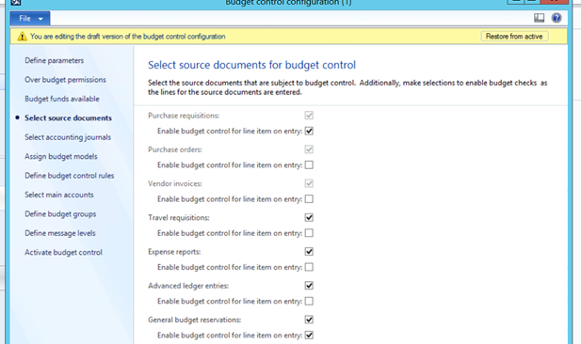Toggle the view layout icon beside Help
The image size is (581, 344).
click(x=540, y=18)
